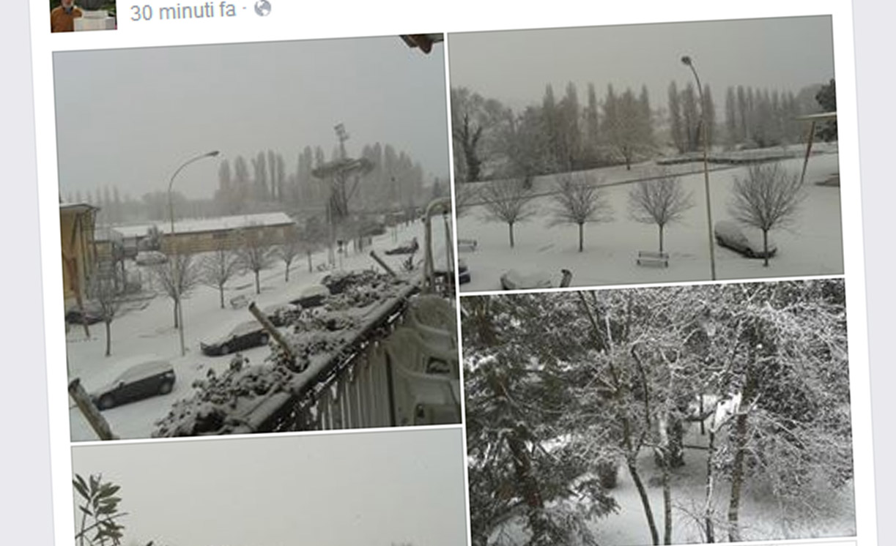Click the globe public-audience icon
Viewport: 896px width, 546px height.
point(262,9)
